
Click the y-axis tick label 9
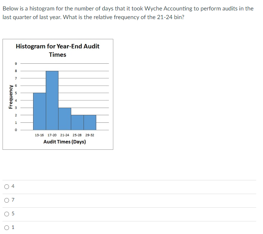click(16, 63)
